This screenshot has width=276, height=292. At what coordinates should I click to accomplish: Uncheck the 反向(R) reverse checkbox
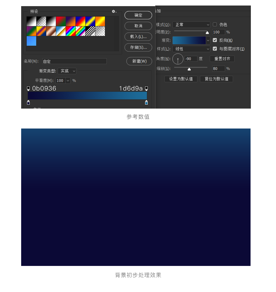pos(215,40)
